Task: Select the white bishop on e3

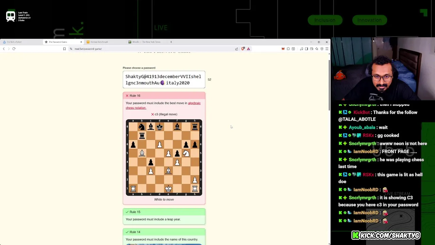Action: tap(168, 171)
